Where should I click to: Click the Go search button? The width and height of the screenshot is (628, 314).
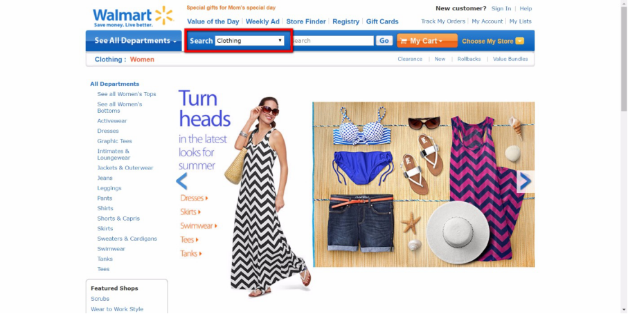(x=384, y=40)
